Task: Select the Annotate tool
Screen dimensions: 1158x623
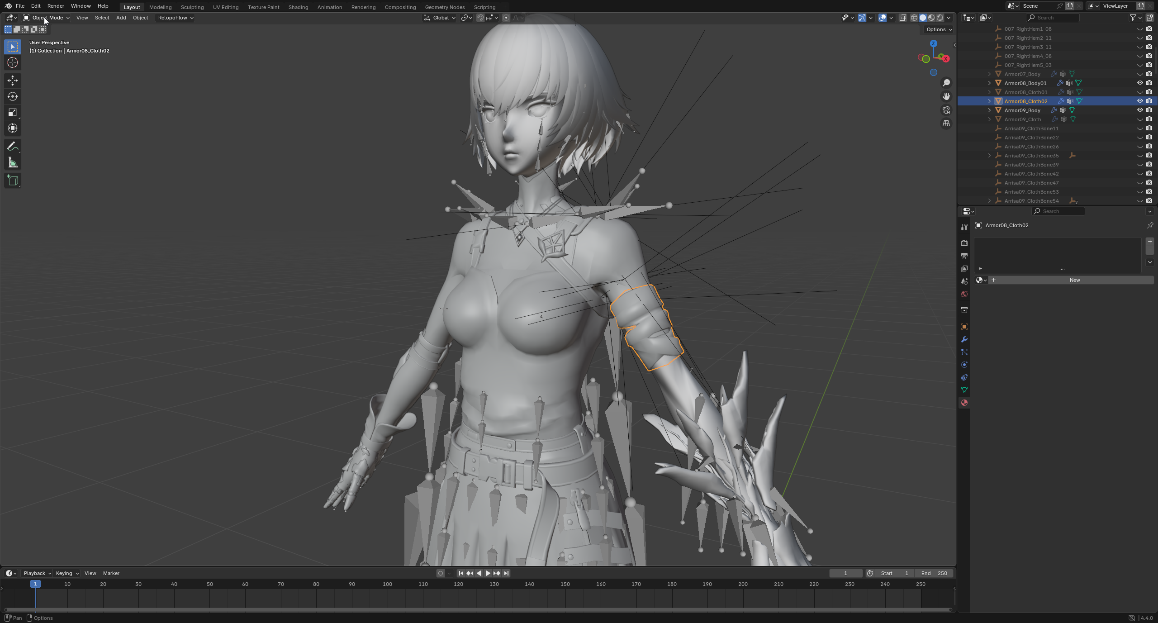Action: 13,147
